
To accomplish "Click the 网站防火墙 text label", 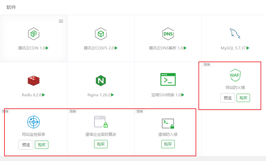I will pyautogui.click(x=235, y=87).
